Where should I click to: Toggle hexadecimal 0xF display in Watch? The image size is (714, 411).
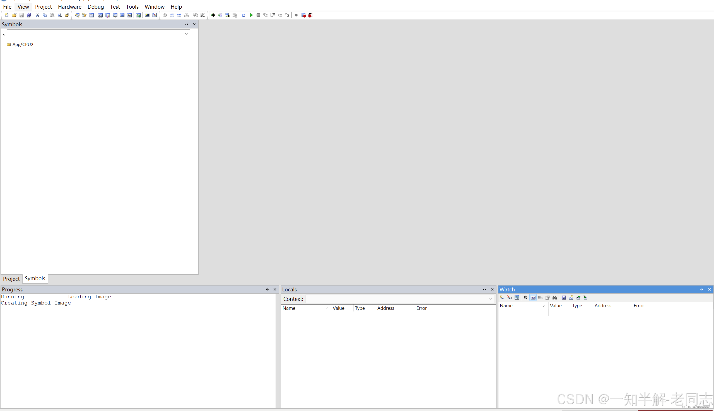[533, 298]
